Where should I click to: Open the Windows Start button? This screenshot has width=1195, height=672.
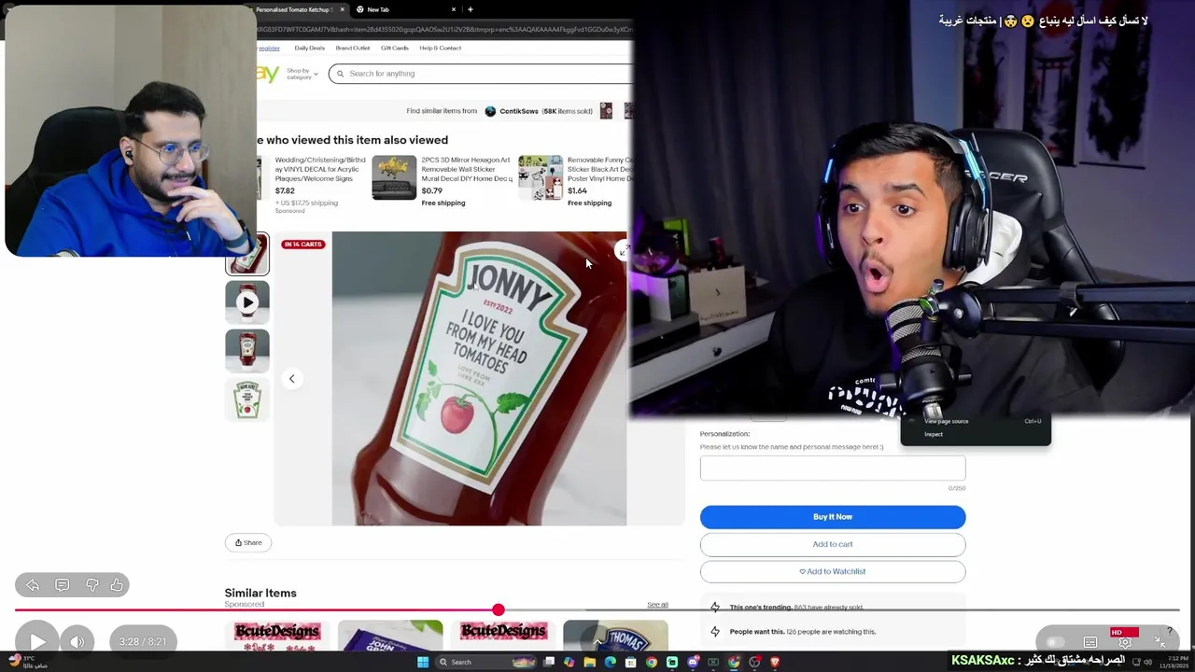423,662
